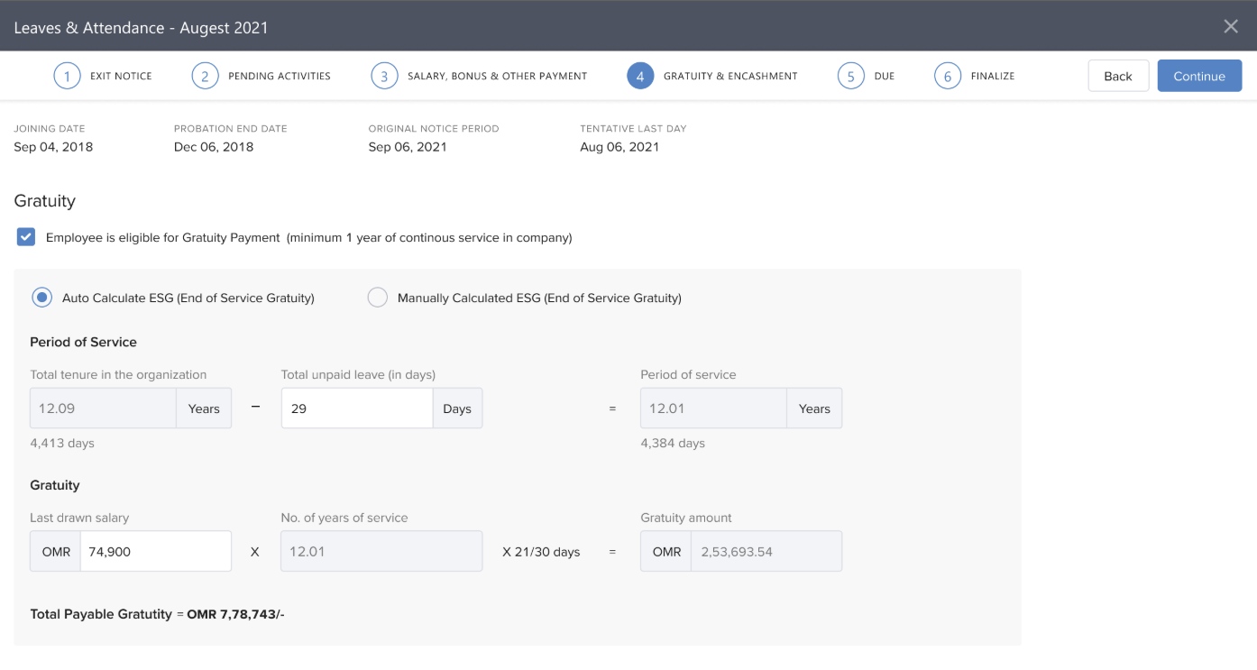Switch to the Finalize step label

(x=992, y=76)
